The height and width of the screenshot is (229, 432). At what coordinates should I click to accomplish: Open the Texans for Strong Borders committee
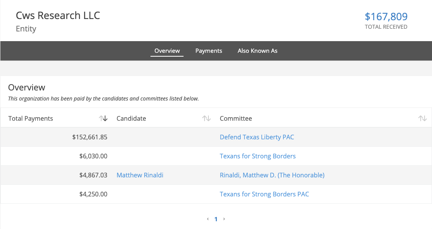257,156
